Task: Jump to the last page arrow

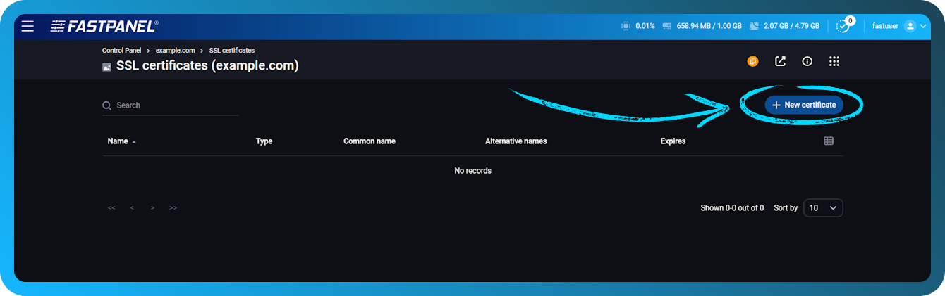Action: point(173,208)
